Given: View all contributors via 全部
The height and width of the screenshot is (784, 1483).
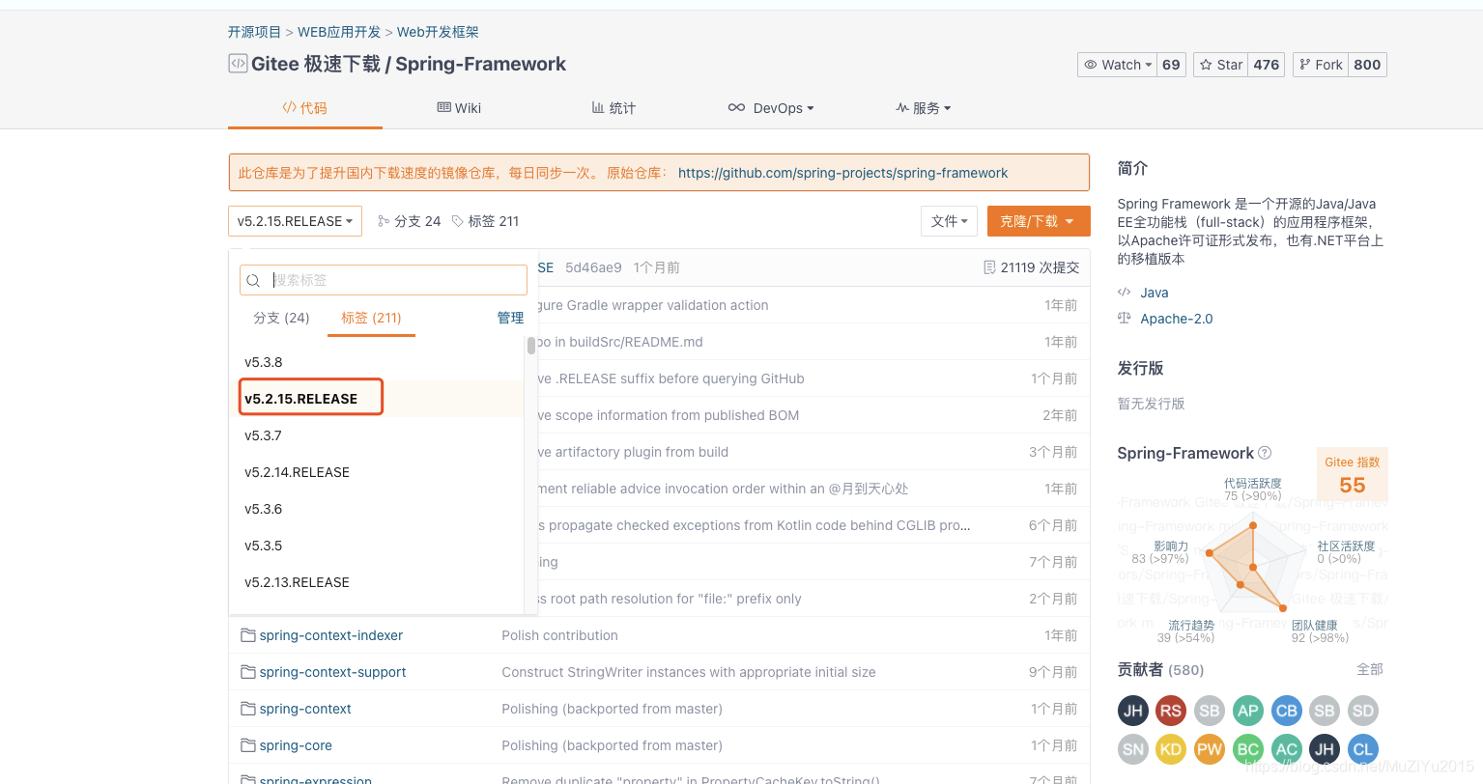Looking at the screenshot, I should [1370, 669].
